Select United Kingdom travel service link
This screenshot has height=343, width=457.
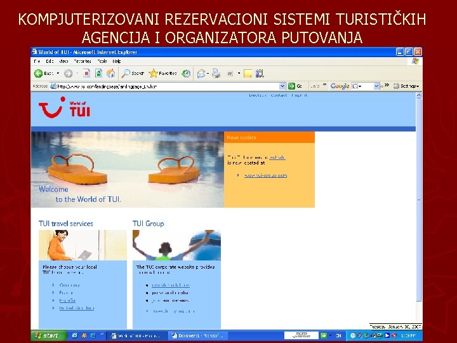click(x=77, y=308)
